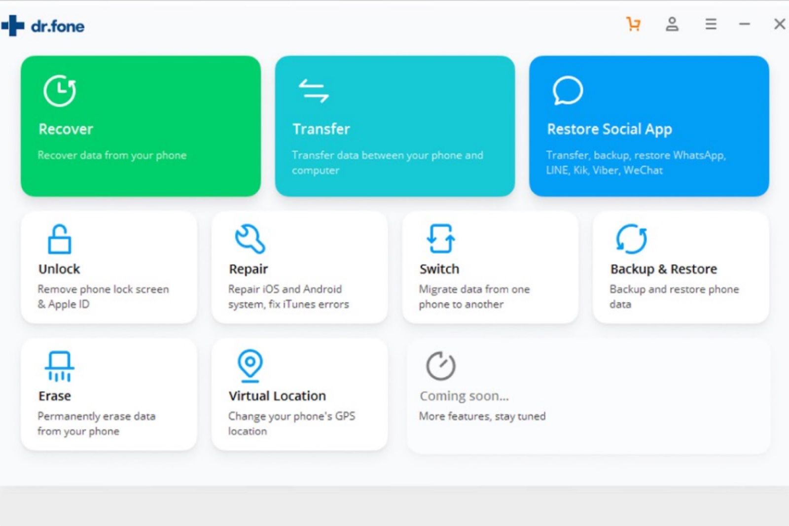This screenshot has height=526, width=789.
Task: Click 'More features, stay tuned' text
Action: coord(482,417)
